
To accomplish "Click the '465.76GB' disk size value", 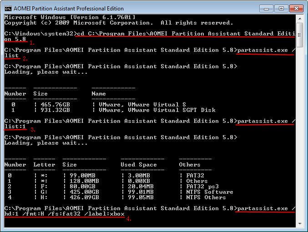I will [55, 105].
